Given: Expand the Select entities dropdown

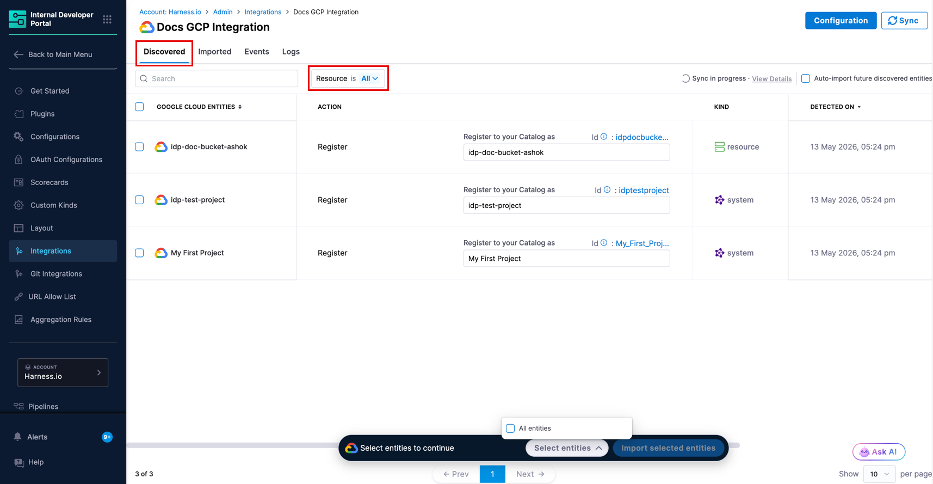Looking at the screenshot, I should (x=567, y=448).
